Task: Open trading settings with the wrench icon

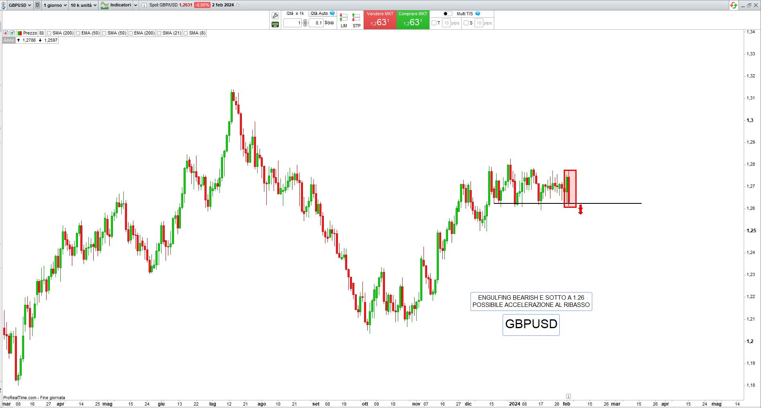Action: (x=275, y=16)
